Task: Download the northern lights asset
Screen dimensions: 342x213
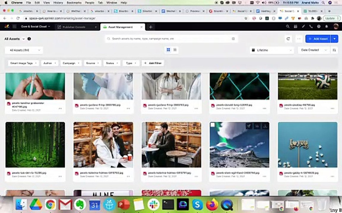Action: (265, 126)
